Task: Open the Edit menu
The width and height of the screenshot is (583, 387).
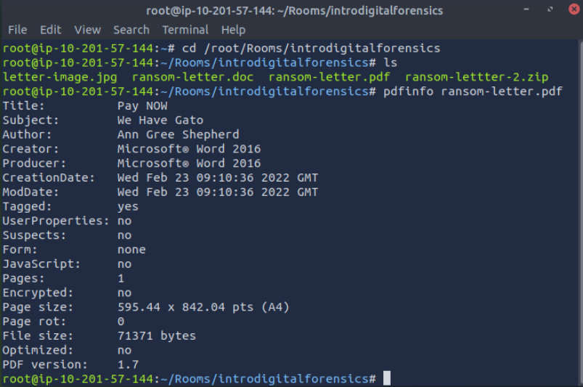Action: 51,30
